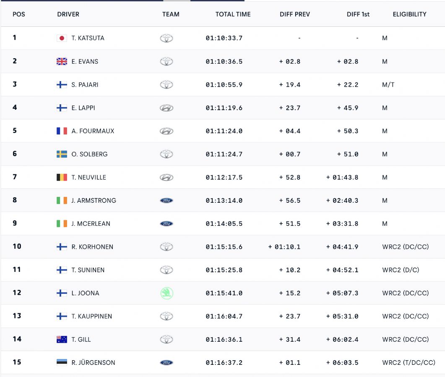Screen dimensions: 445x377
Task: Click the Japan flag beside T. Katsuta
Action: point(62,38)
